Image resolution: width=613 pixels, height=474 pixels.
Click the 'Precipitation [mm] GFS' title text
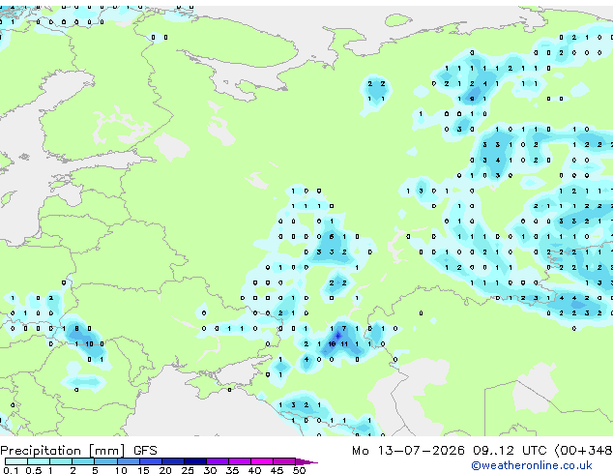point(78,451)
